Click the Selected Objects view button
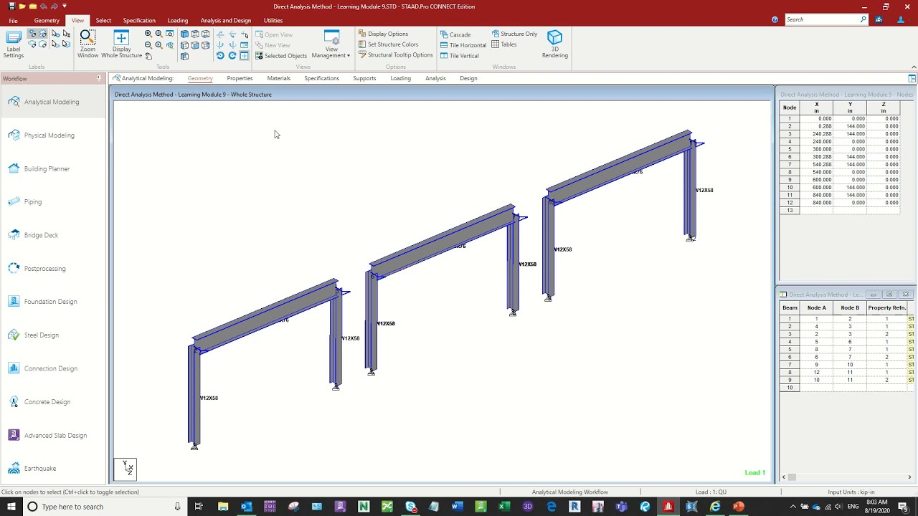Viewport: 918px width, 516px height. [281, 56]
